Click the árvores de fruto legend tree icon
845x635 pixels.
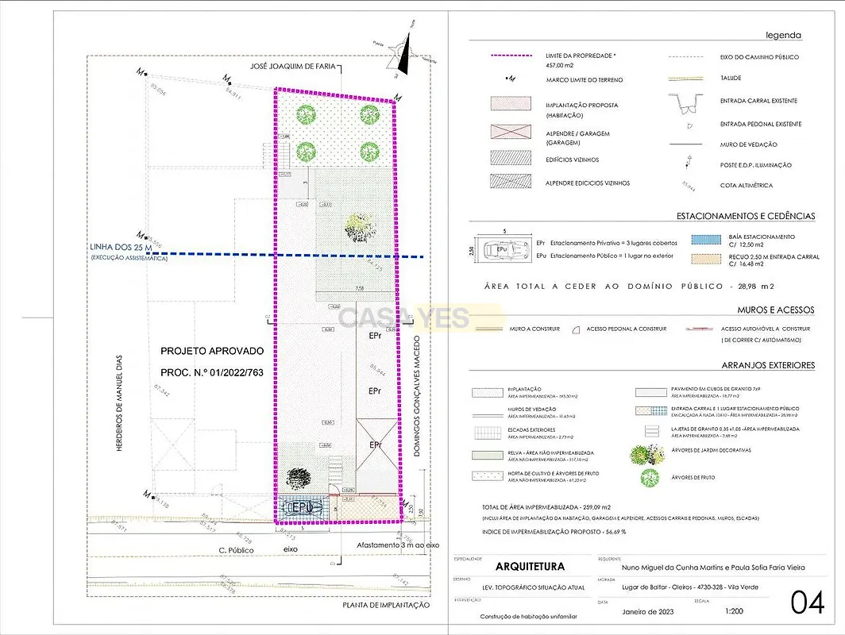(650, 478)
